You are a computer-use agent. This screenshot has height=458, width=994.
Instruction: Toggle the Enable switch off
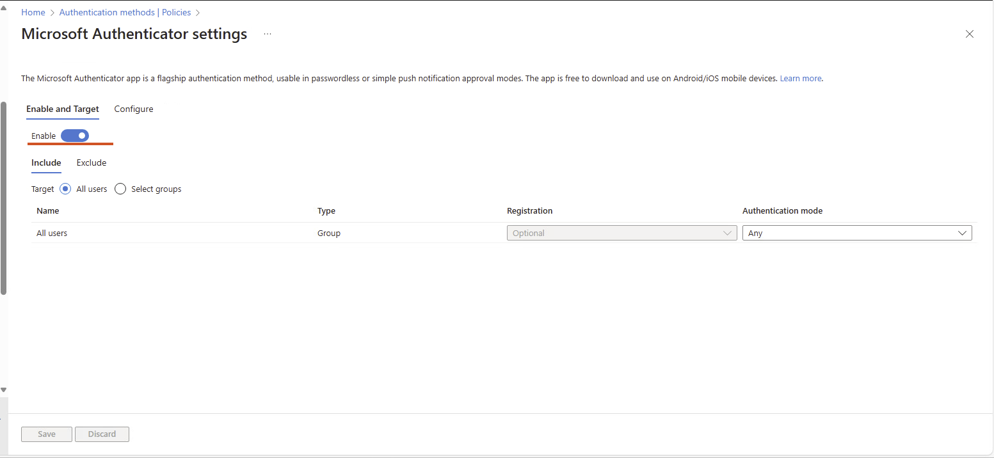tap(75, 136)
